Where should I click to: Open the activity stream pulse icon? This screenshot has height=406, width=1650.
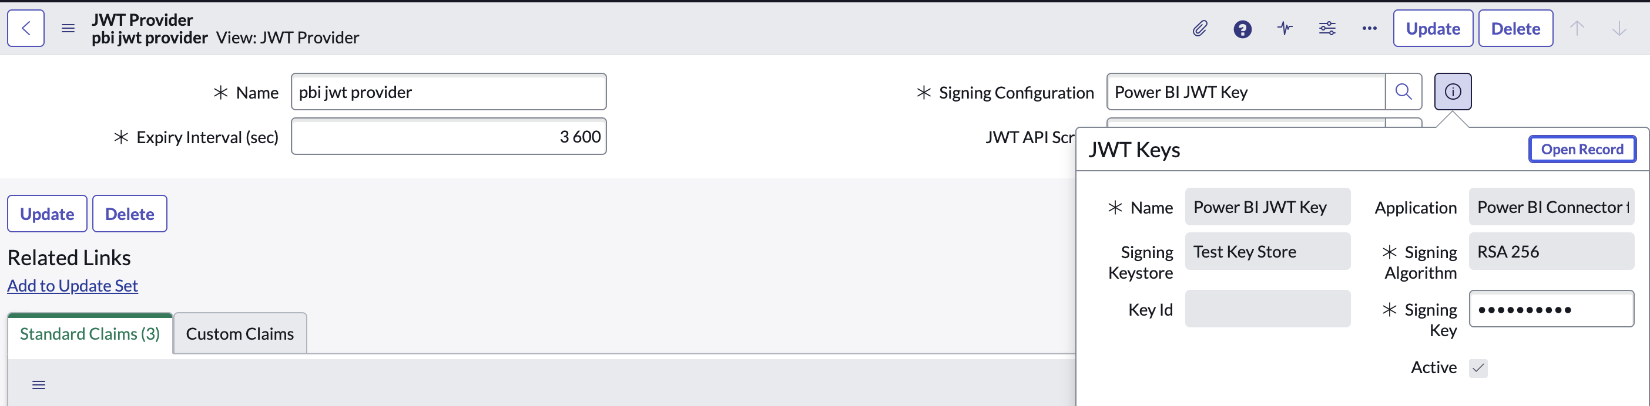pyautogui.click(x=1285, y=29)
